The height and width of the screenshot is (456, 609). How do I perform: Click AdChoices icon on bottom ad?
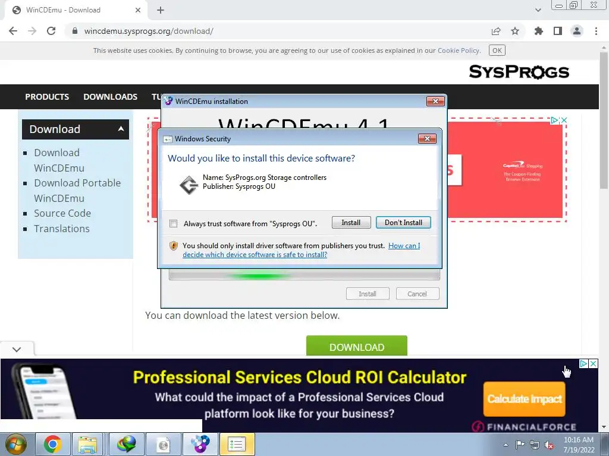(583, 364)
